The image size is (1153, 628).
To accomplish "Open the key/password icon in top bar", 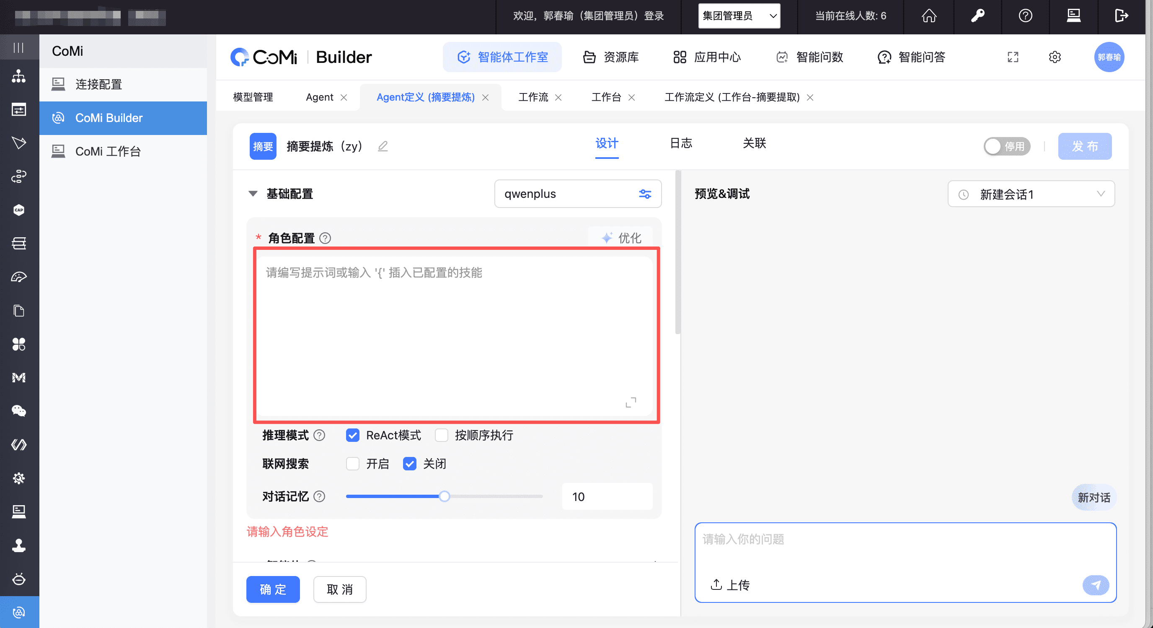I will pyautogui.click(x=977, y=16).
